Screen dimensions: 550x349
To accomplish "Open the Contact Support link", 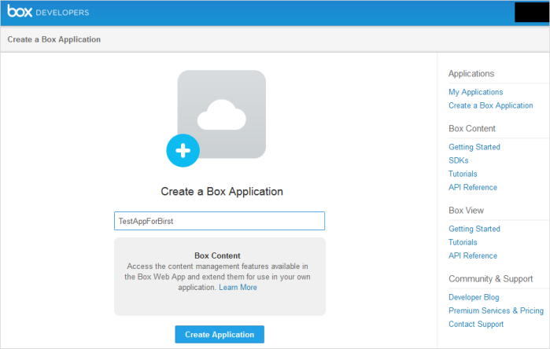I will pos(476,324).
